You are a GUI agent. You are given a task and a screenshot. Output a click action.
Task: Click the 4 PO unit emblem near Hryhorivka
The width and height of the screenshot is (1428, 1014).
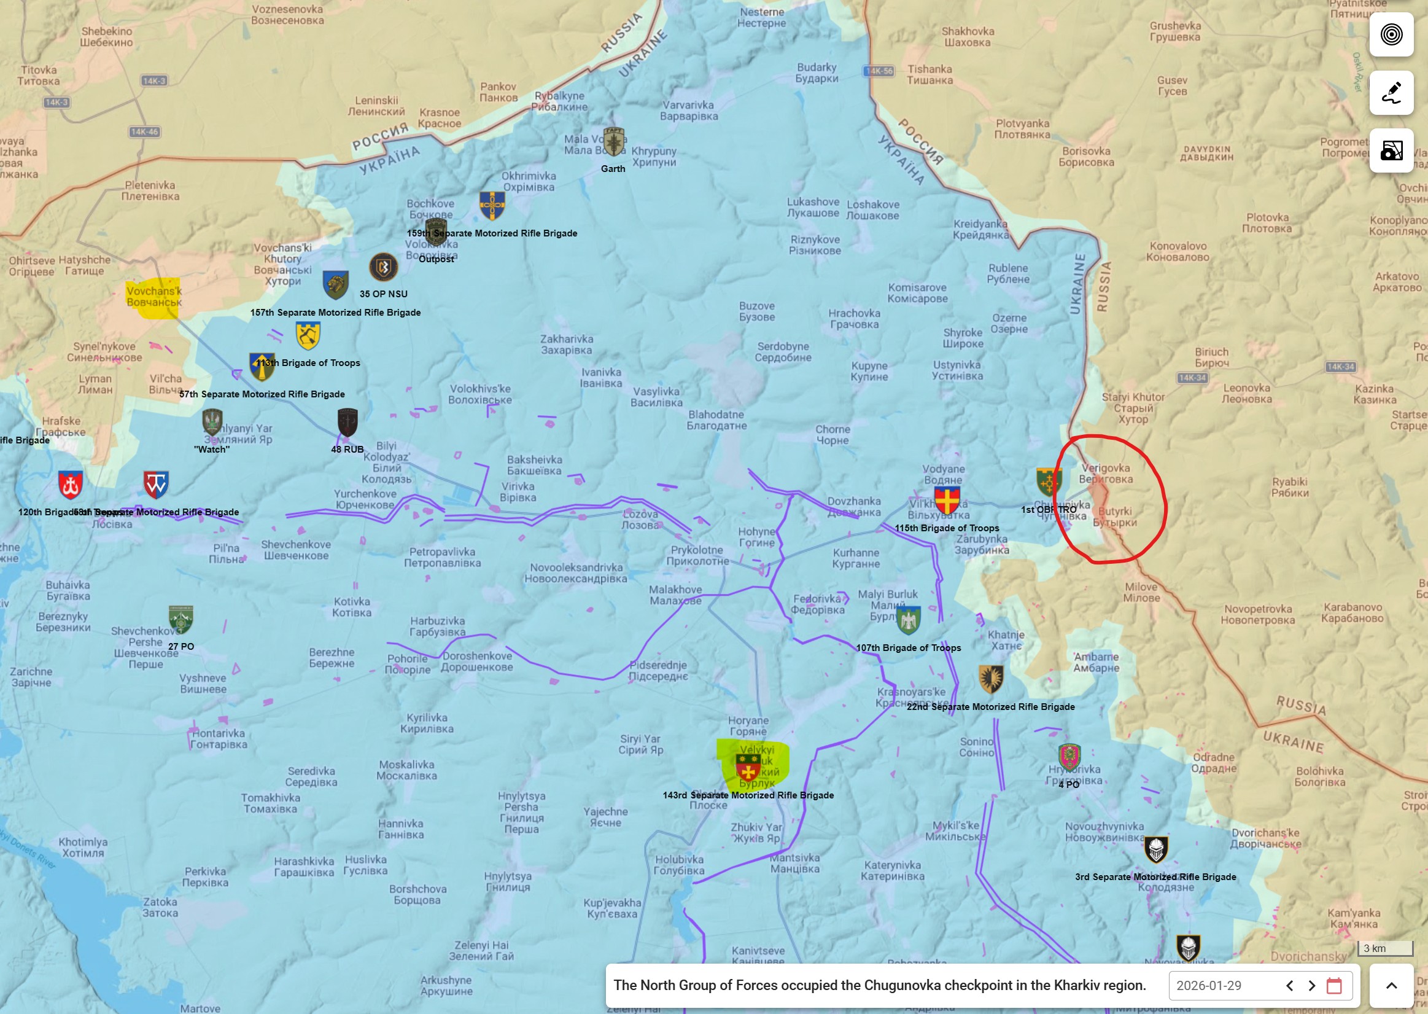1069,757
